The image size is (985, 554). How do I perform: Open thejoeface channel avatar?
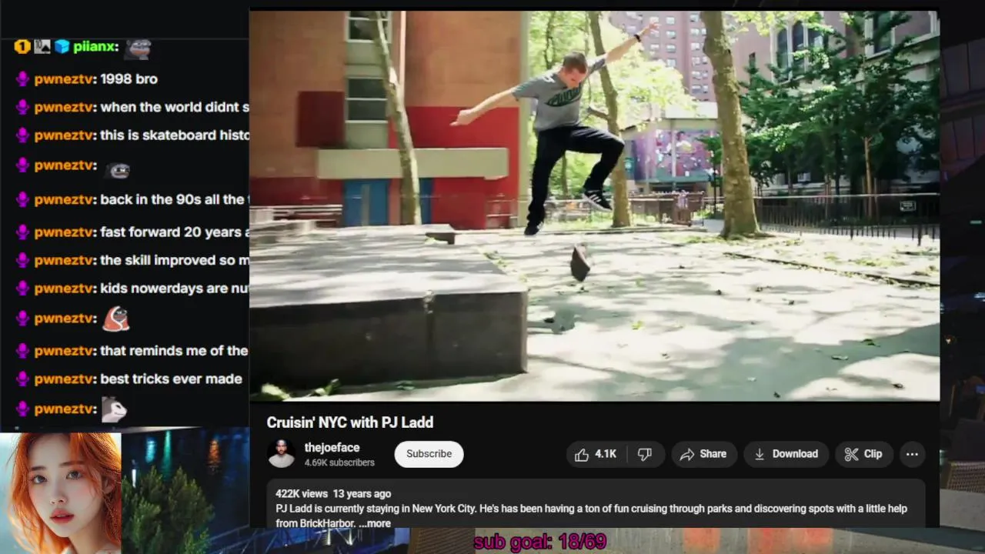pos(282,454)
